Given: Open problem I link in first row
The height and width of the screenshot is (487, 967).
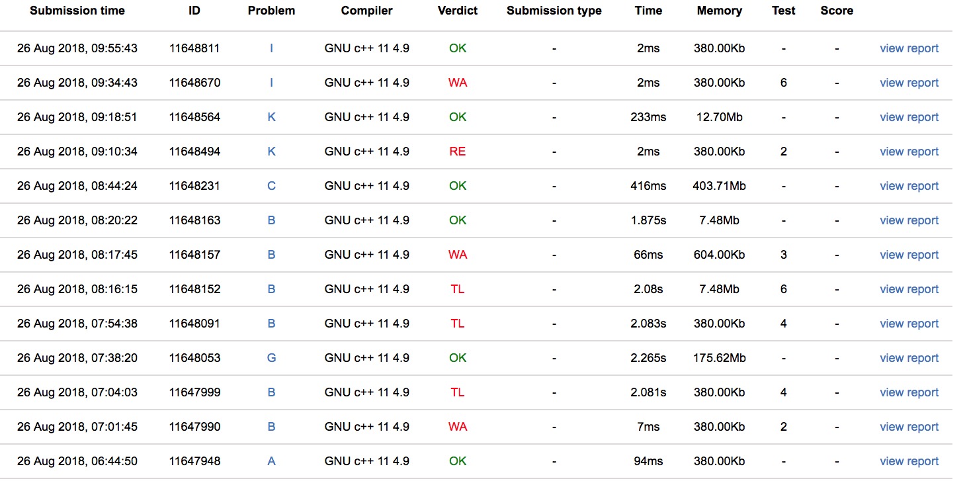Looking at the screenshot, I should click(271, 48).
